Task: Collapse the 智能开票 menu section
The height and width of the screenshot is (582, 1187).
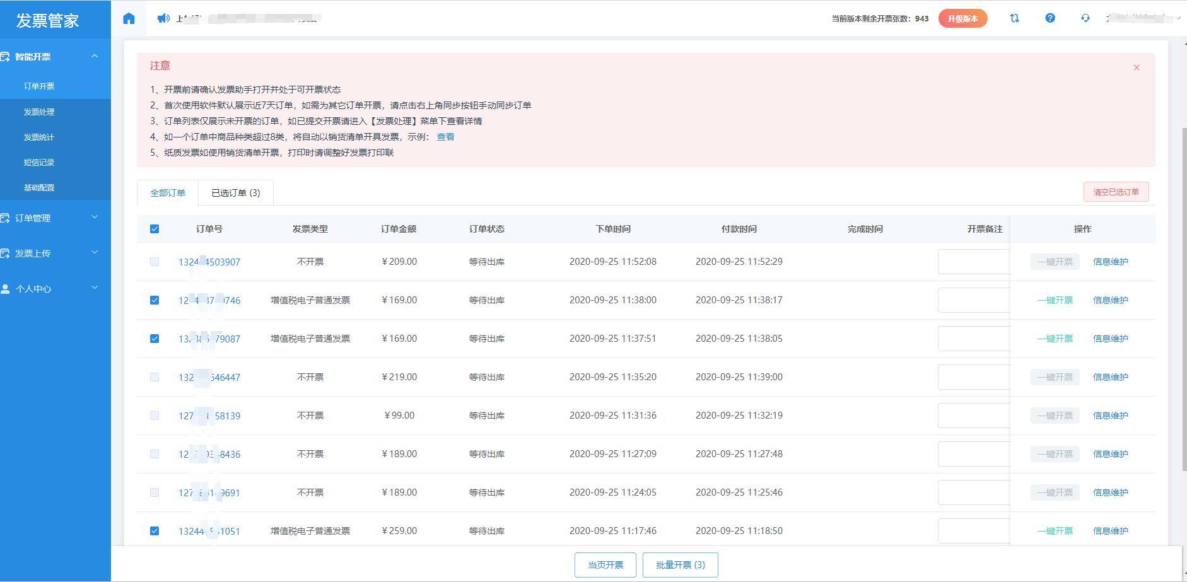Action: coord(95,56)
